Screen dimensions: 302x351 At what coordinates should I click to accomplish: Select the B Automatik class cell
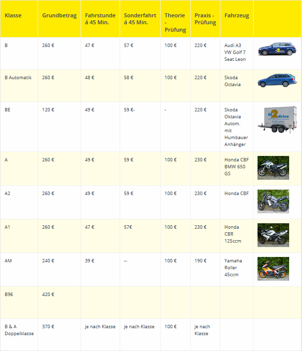18,78
